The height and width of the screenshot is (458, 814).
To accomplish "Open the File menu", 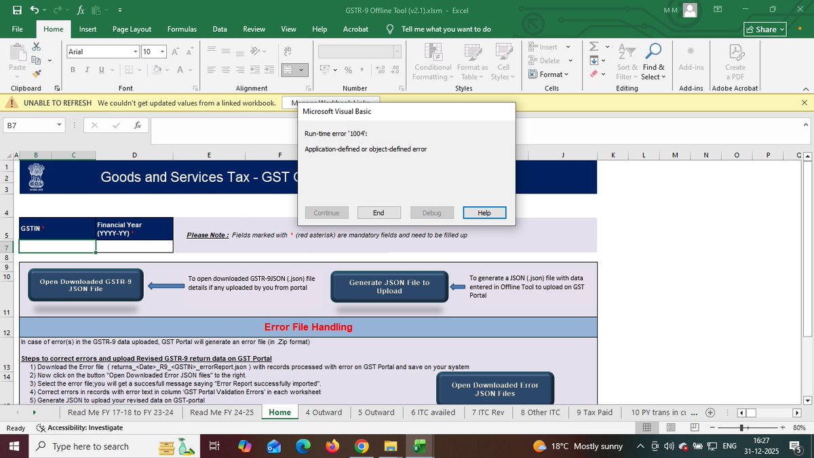I will [x=18, y=29].
